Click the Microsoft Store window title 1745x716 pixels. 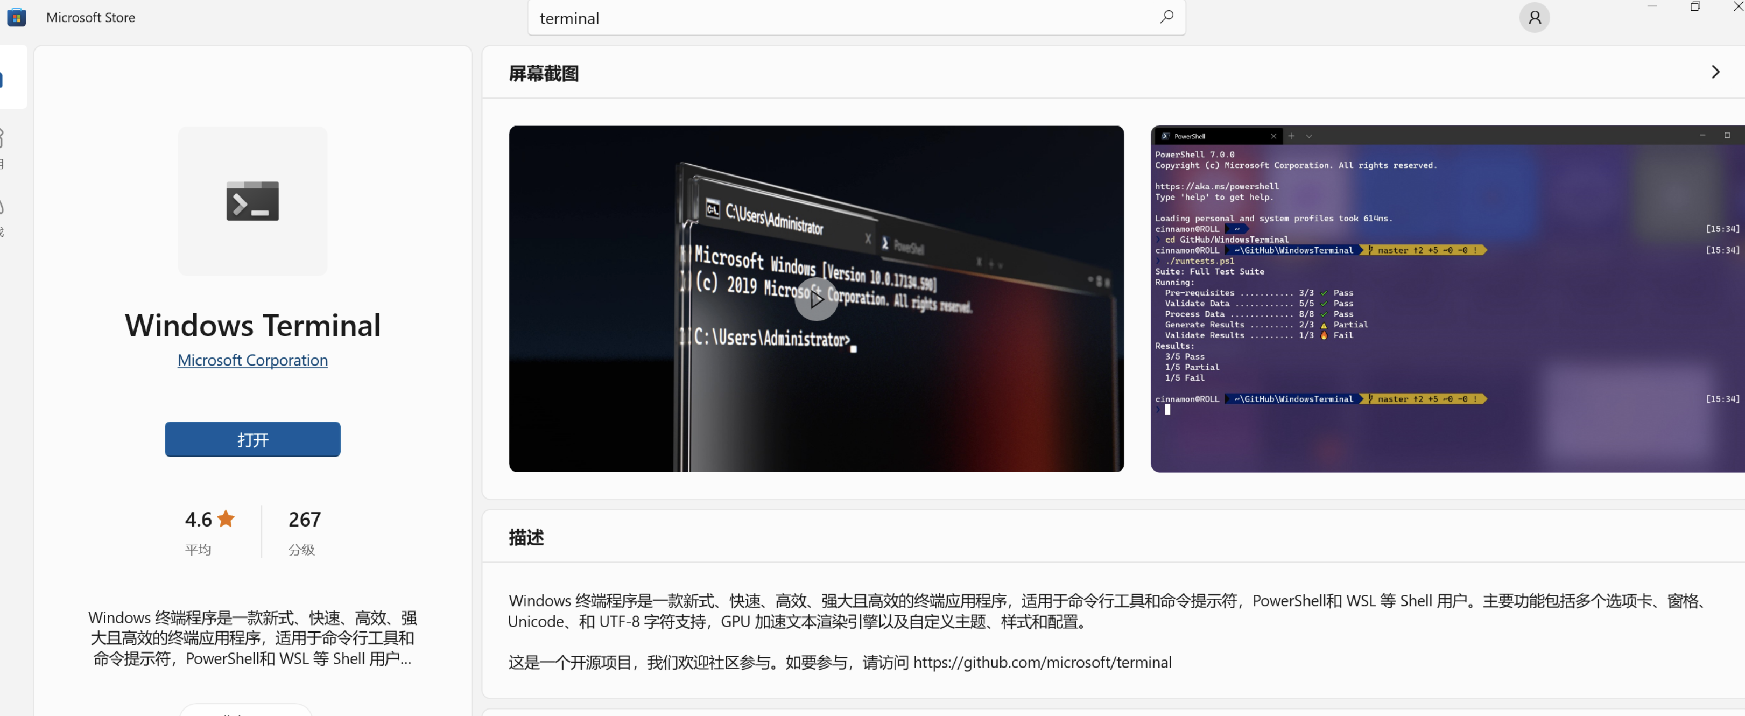pos(91,18)
